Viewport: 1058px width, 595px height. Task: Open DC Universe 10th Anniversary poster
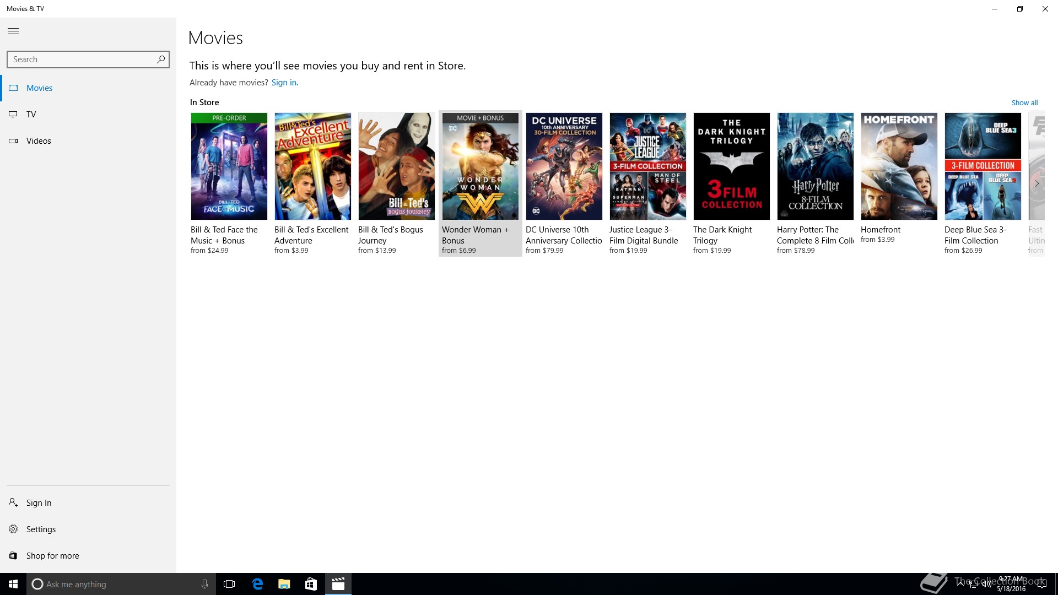tap(564, 166)
